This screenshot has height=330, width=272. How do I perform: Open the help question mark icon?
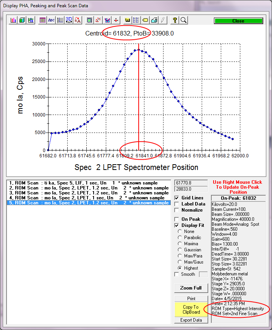[175, 20]
